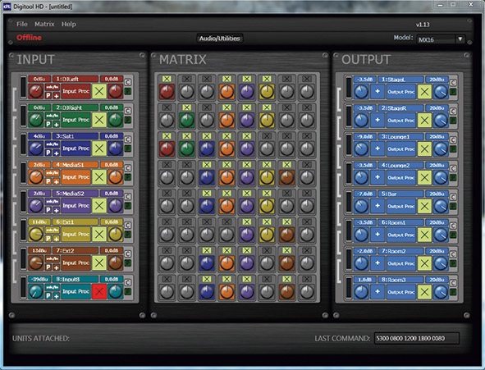Click the C icon beside 6:Room1 output
Viewport: 485px width, 370px height.
click(x=453, y=226)
